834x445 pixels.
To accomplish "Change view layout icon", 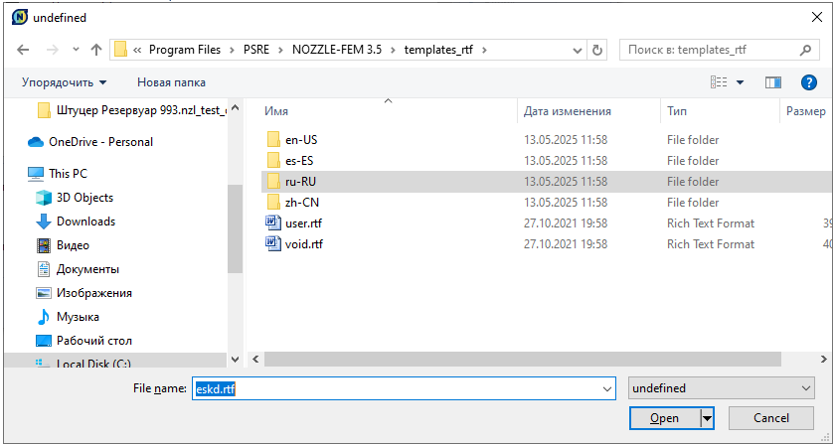I will pos(719,82).
